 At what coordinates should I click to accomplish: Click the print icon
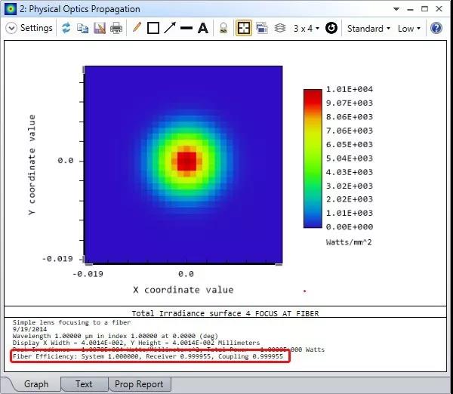click(x=116, y=28)
